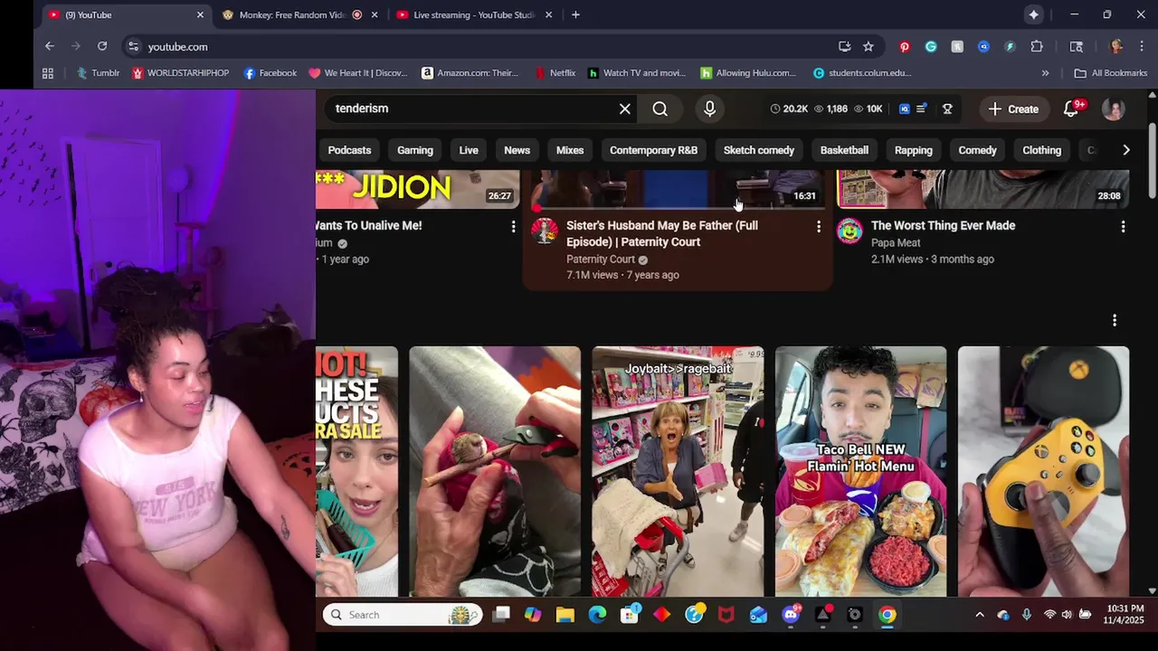Open the Gemini sparkle button in title bar

(x=1033, y=14)
